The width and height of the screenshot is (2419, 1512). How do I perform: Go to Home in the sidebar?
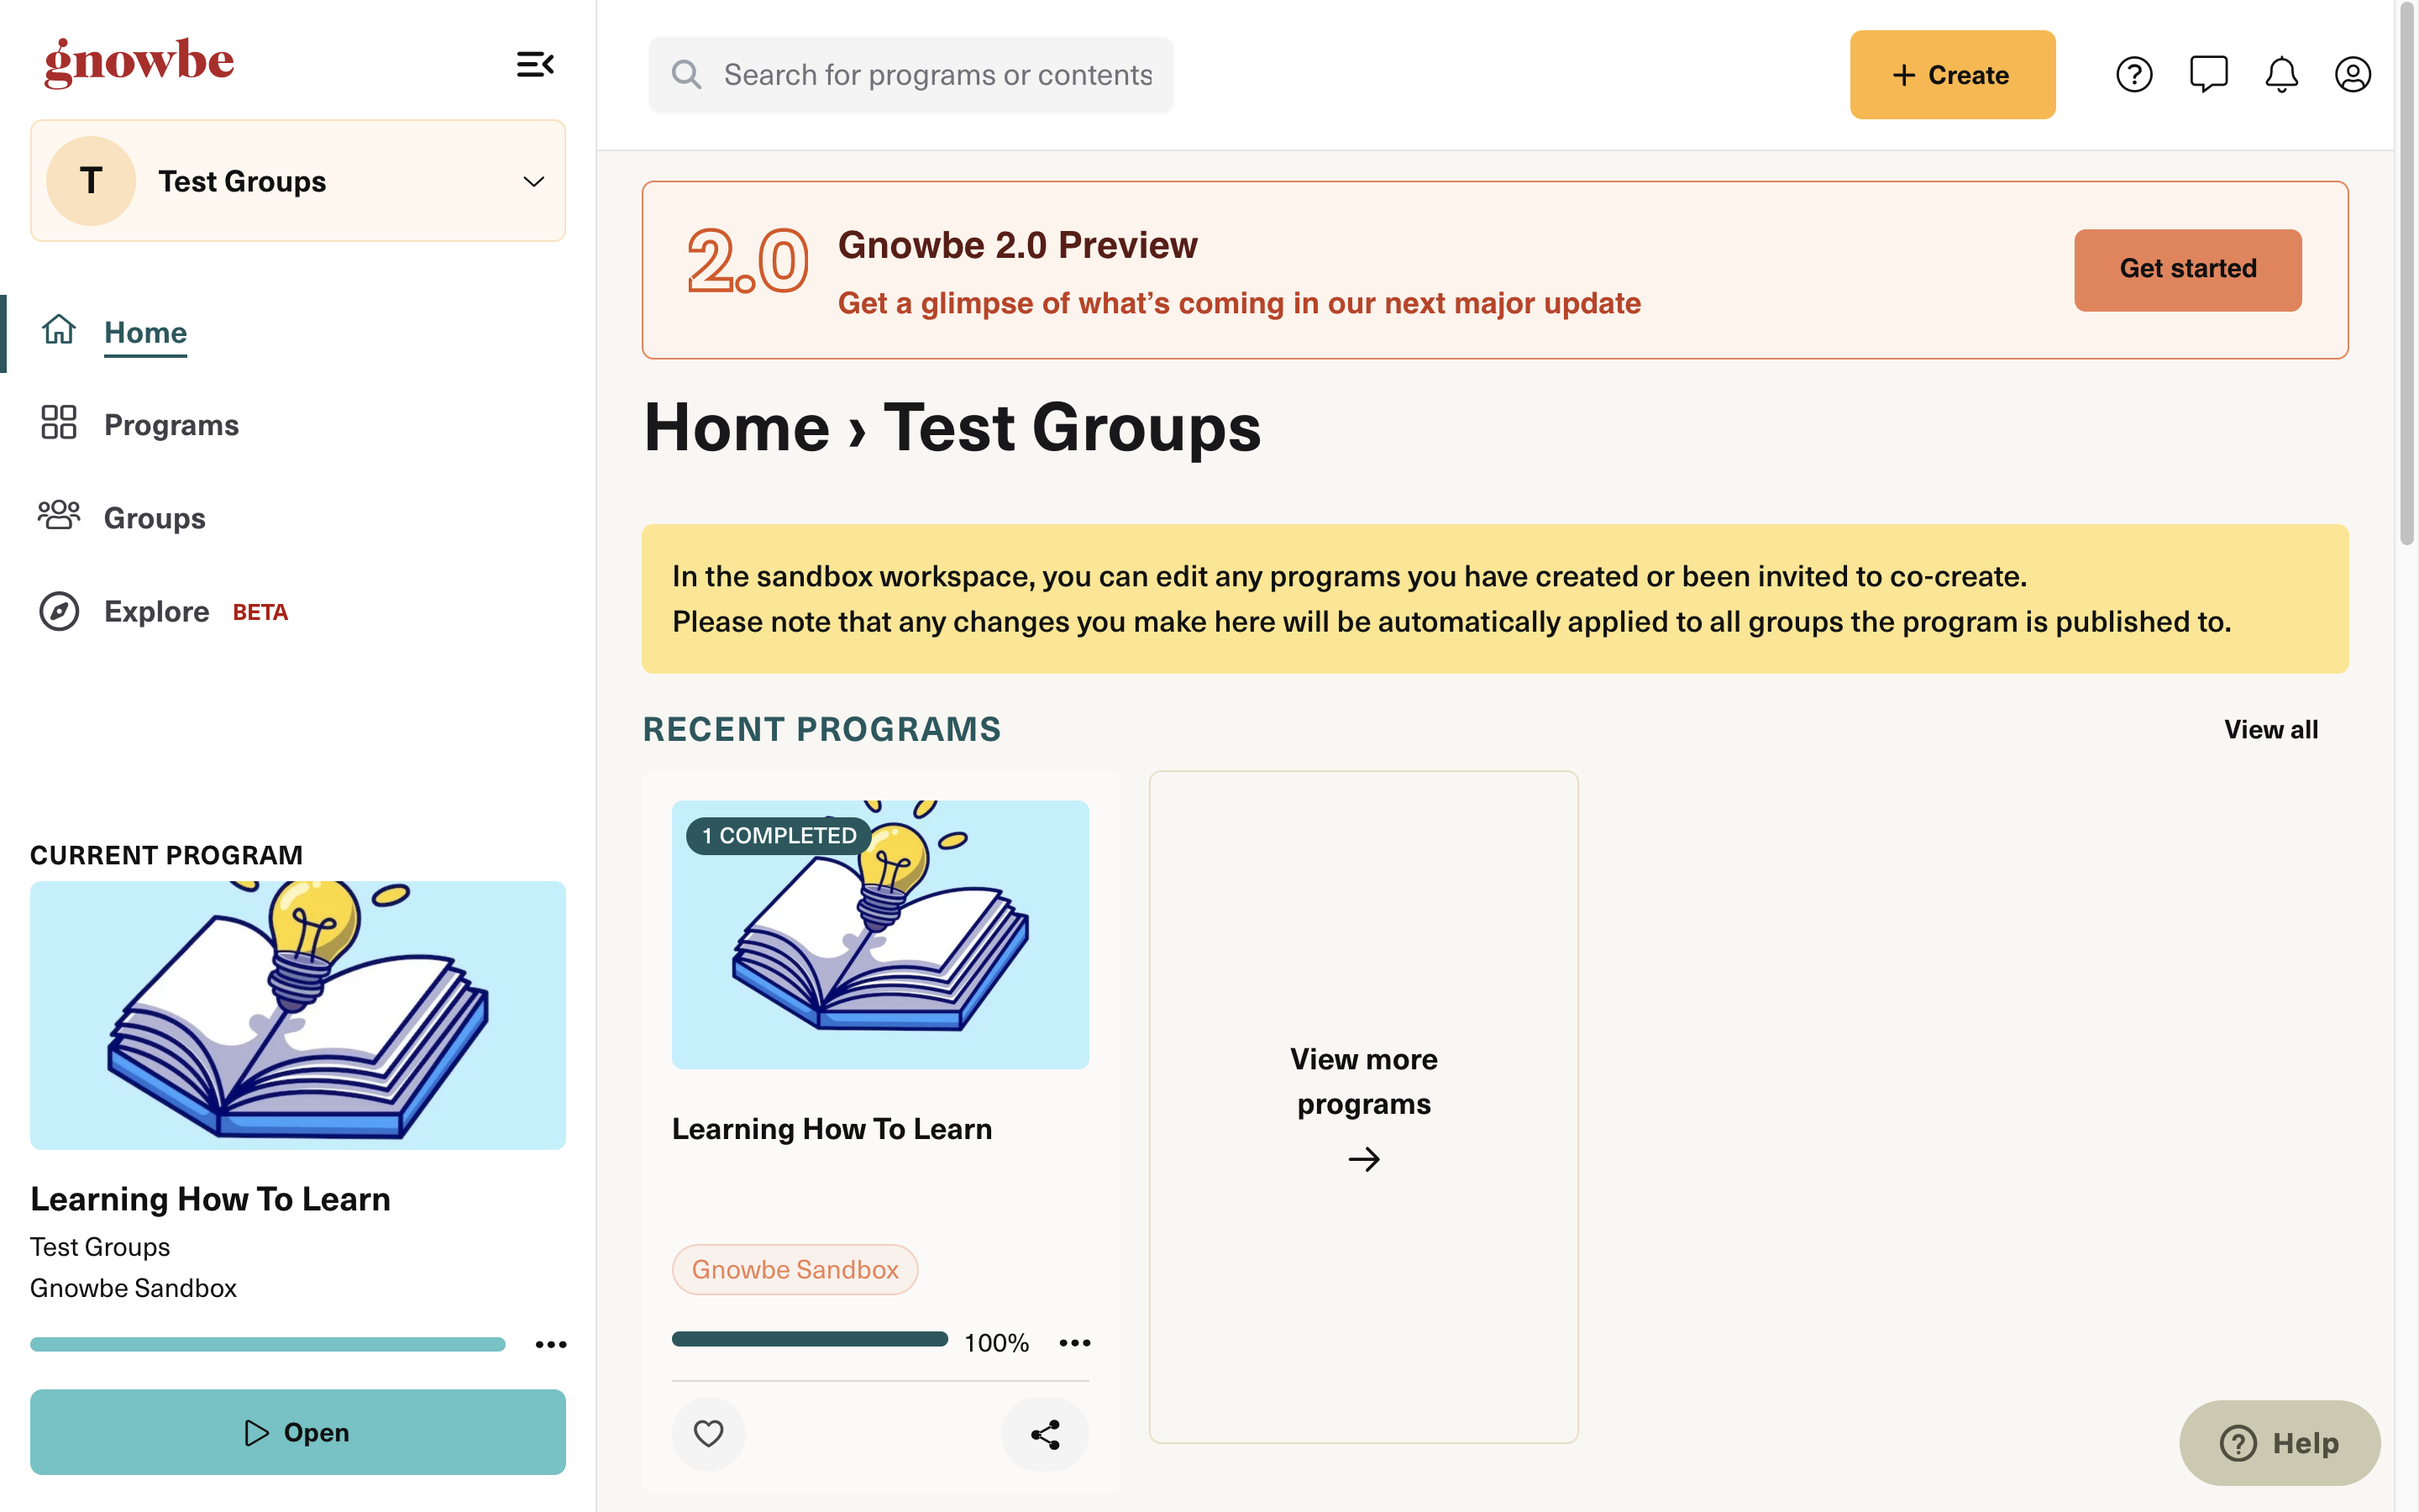145,332
